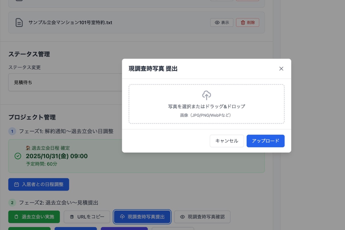Click the calendar icon on the 入居者との日程調整 button

tap(16, 184)
